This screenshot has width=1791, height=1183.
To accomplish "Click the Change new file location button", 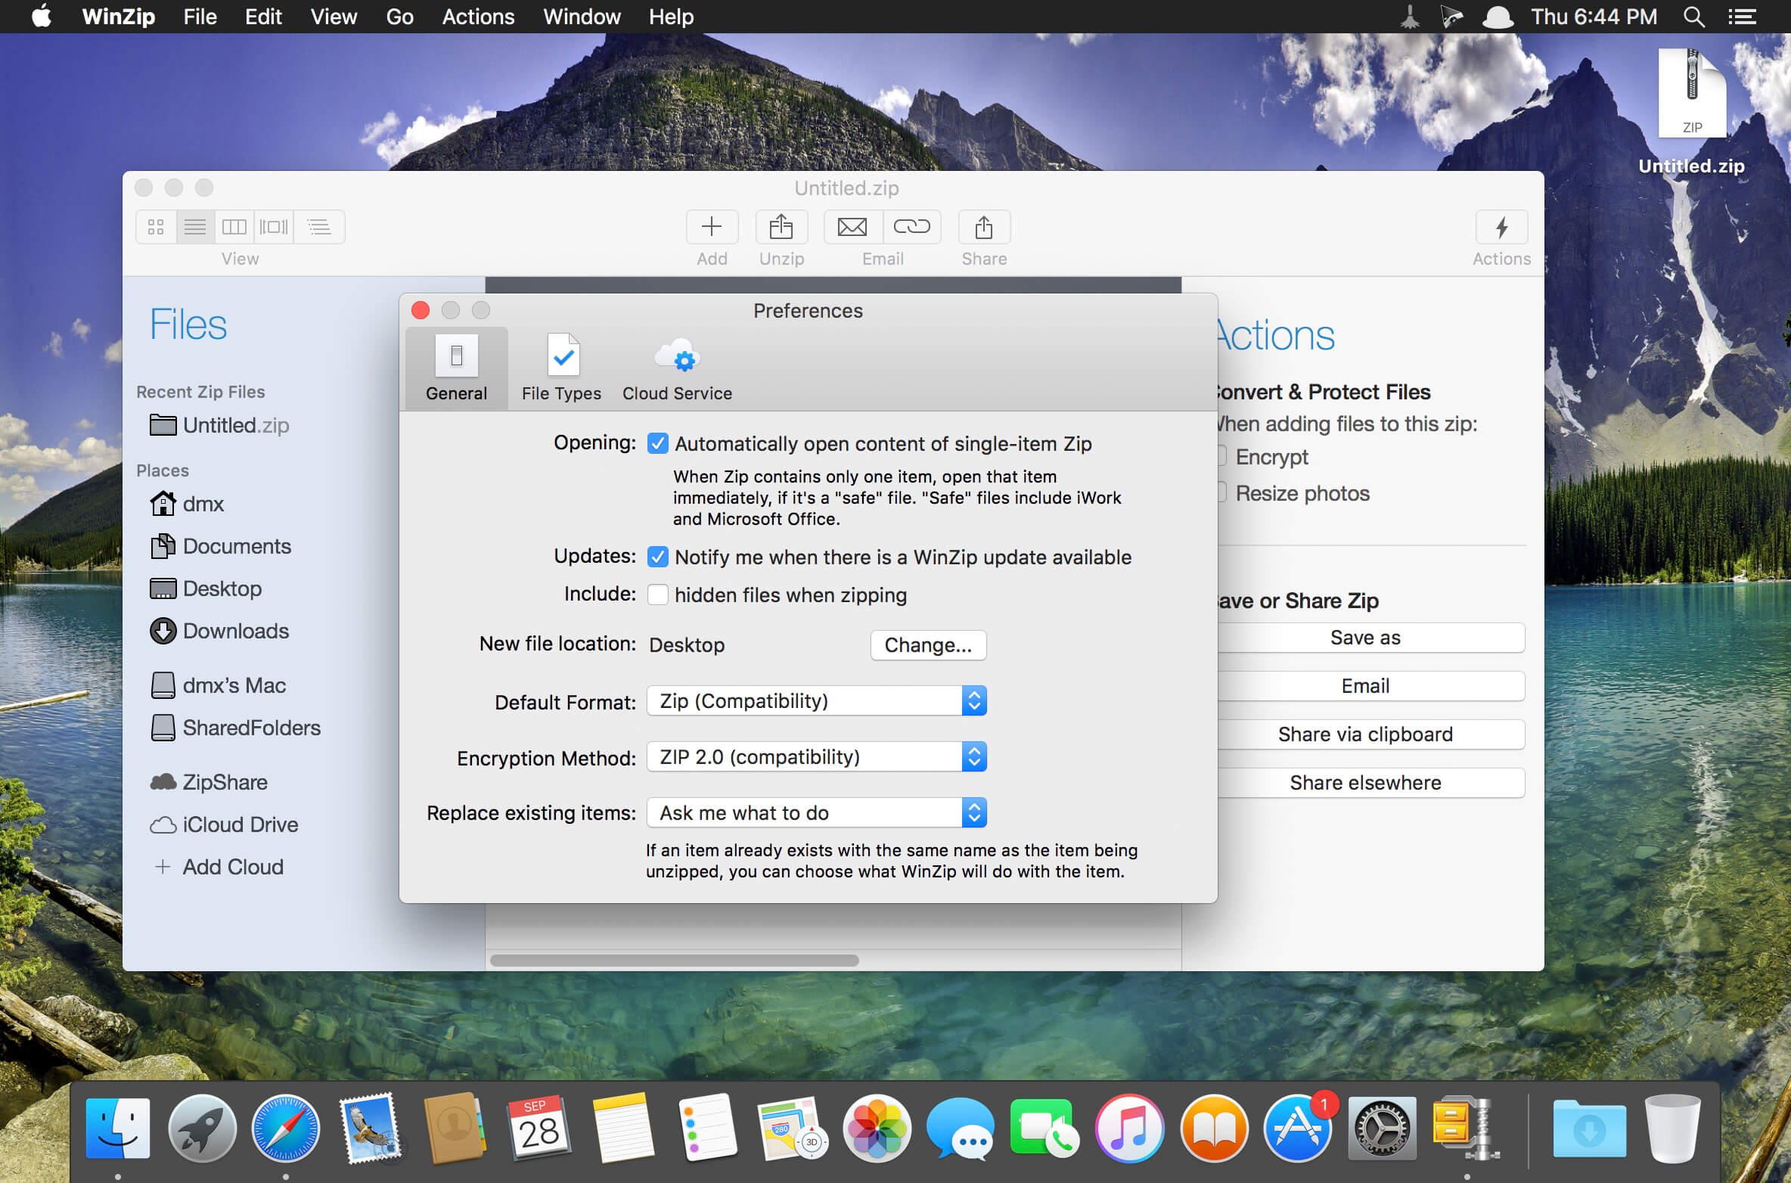I will (x=927, y=644).
